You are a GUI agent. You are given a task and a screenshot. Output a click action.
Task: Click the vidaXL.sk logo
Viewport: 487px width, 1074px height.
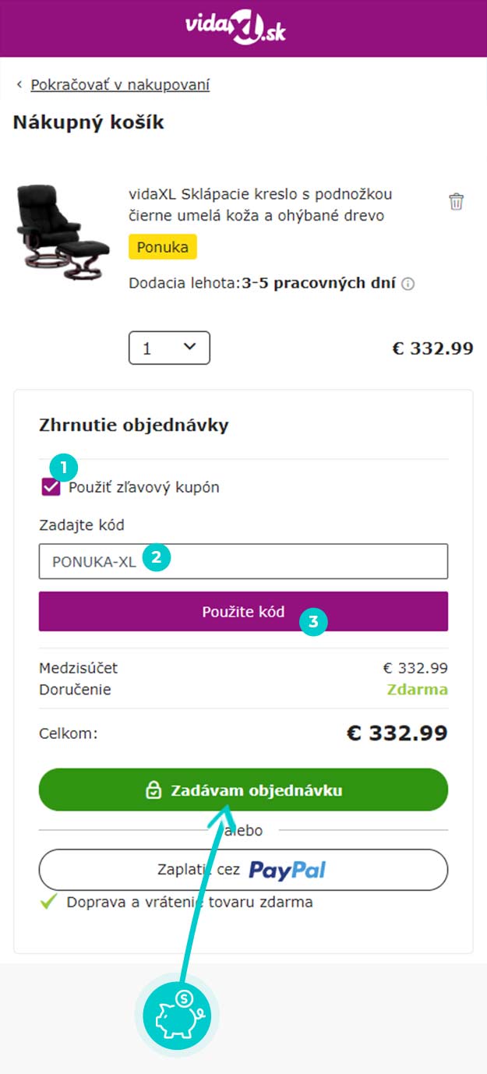coord(235,27)
